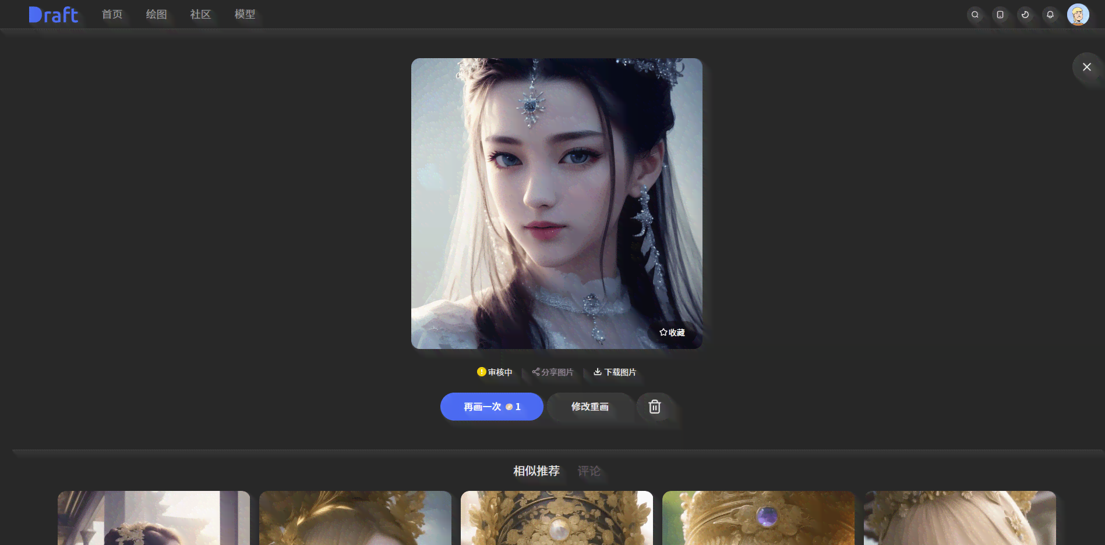Open the similar thumbnail with purple gem crown
Screen dimensions: 1105x545
758,518
